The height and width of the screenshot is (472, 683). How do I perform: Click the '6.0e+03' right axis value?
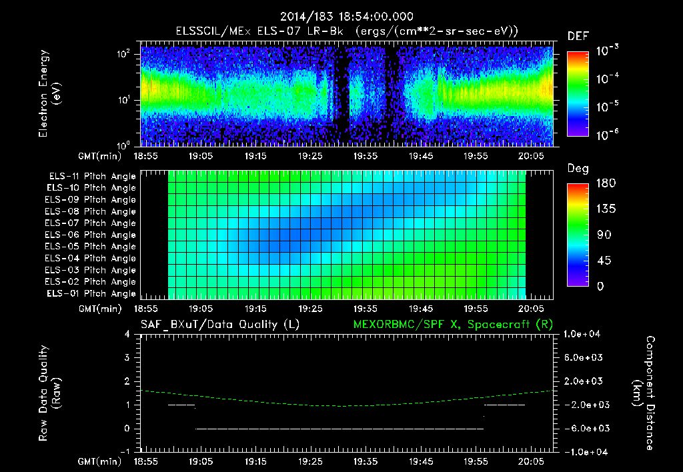[x=583, y=358]
